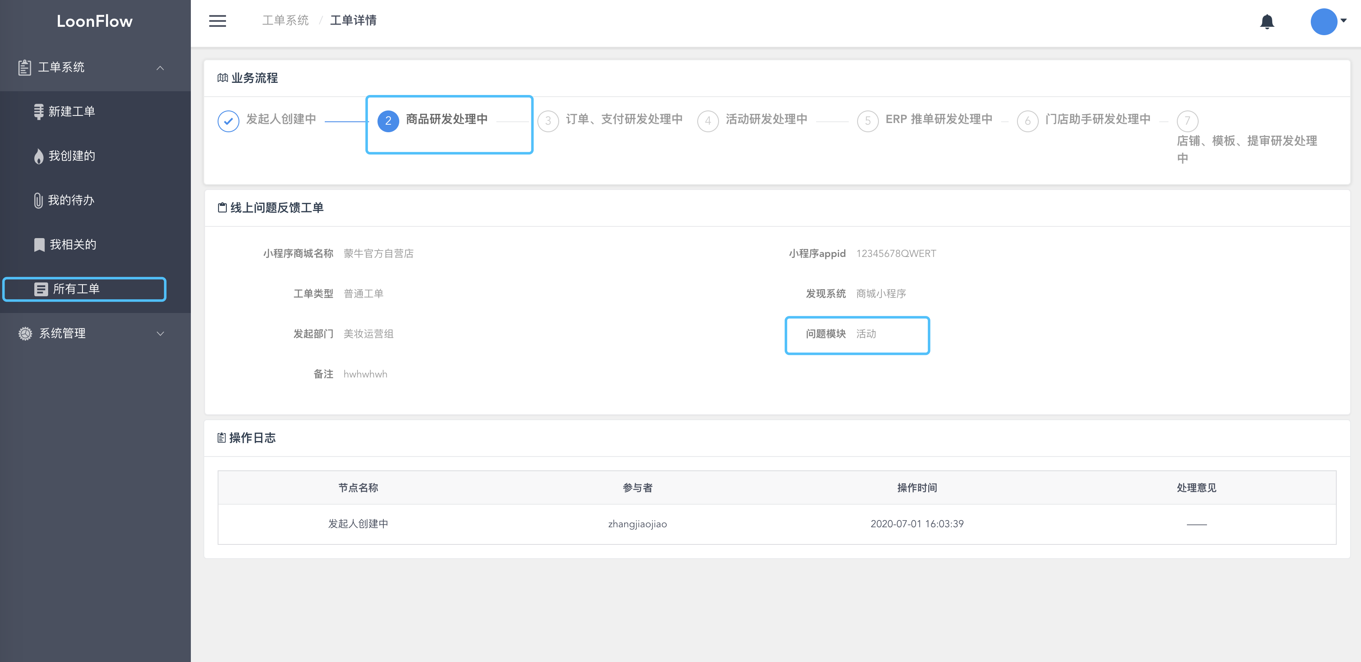Expand the 系统管理 sidebar section
This screenshot has width=1361, height=662.
160,334
